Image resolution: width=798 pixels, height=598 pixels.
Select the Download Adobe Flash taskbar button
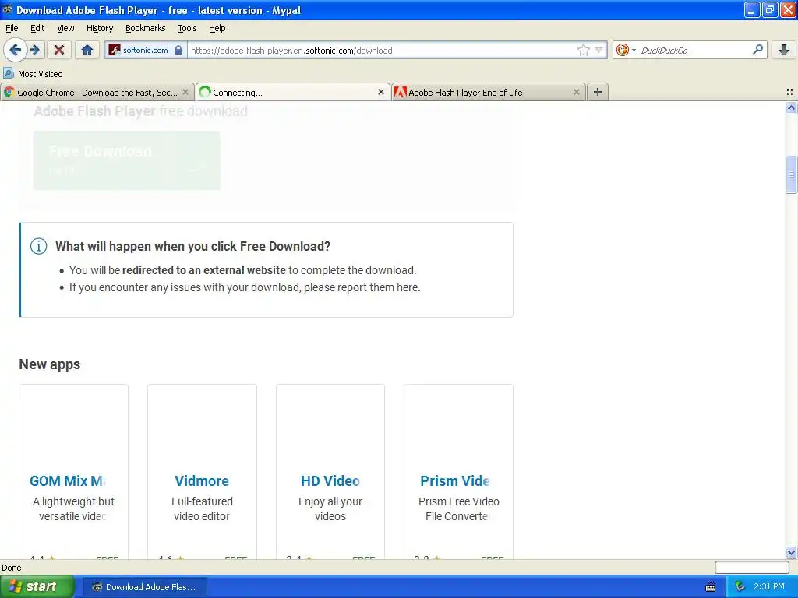[x=144, y=587]
